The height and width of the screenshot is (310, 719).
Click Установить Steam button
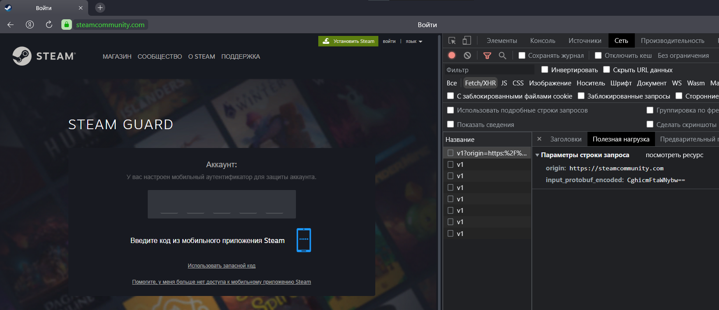[x=348, y=41]
